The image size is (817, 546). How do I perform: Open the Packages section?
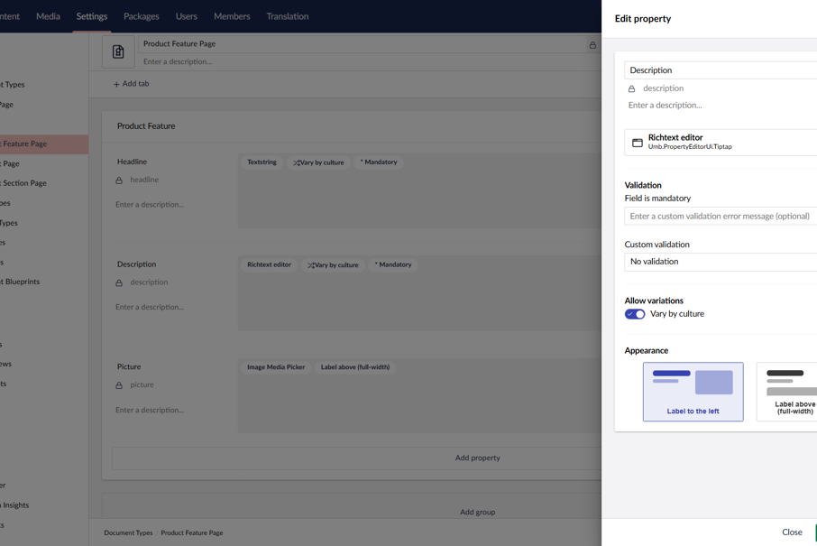[142, 15]
